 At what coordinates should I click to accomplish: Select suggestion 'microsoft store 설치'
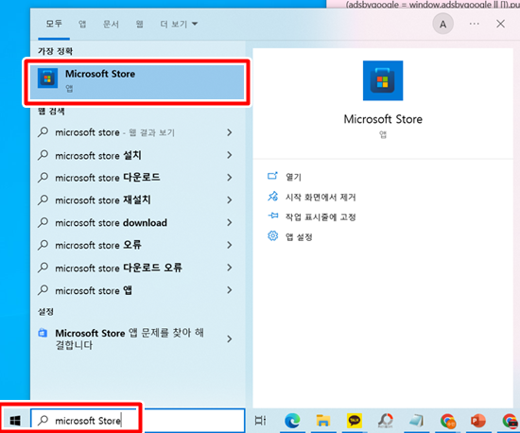pos(98,155)
